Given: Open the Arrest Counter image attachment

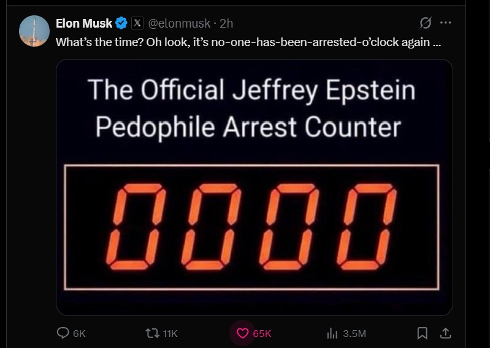Looking at the screenshot, I should click(x=254, y=187).
